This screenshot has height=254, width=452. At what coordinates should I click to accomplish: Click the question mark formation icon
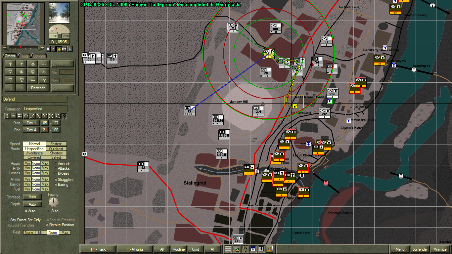(x=64, y=116)
